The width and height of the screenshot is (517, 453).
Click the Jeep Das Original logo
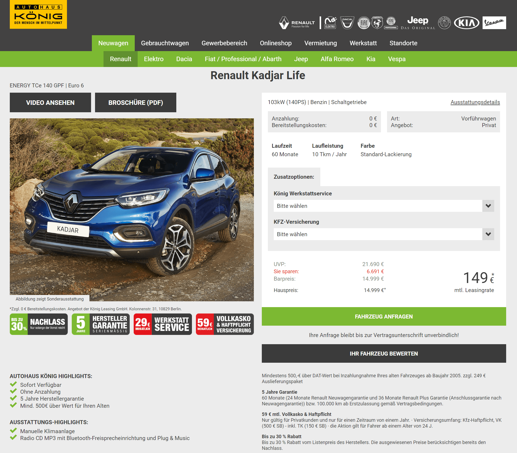418,23
